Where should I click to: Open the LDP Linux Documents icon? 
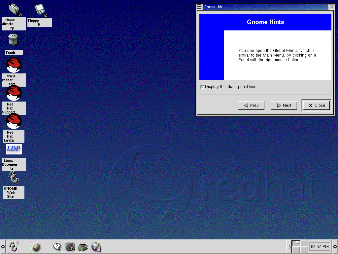(14, 149)
